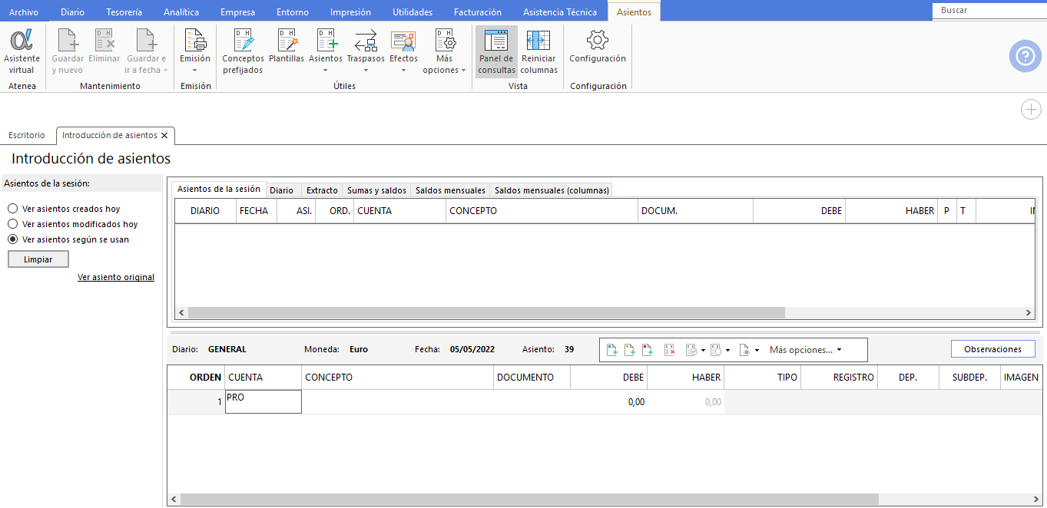
Task: Toggle Panel de consultas view
Action: point(496,51)
